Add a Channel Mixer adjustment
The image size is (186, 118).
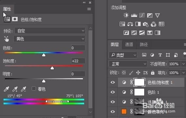(153, 24)
